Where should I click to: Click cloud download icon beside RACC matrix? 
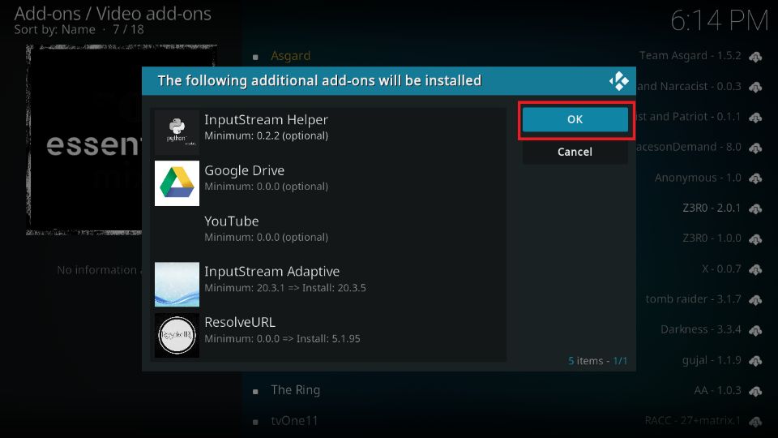tap(755, 422)
